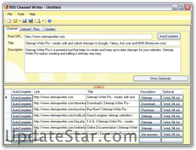
Task: Click the AutoComplete column header
Action: pyautogui.click(x=22, y=92)
